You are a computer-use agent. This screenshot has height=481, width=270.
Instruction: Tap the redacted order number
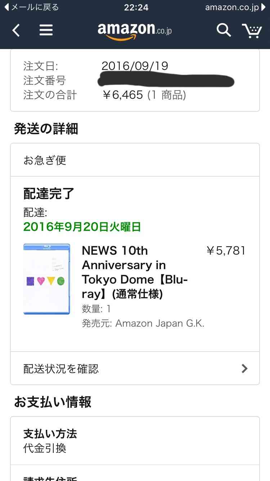tap(166, 81)
